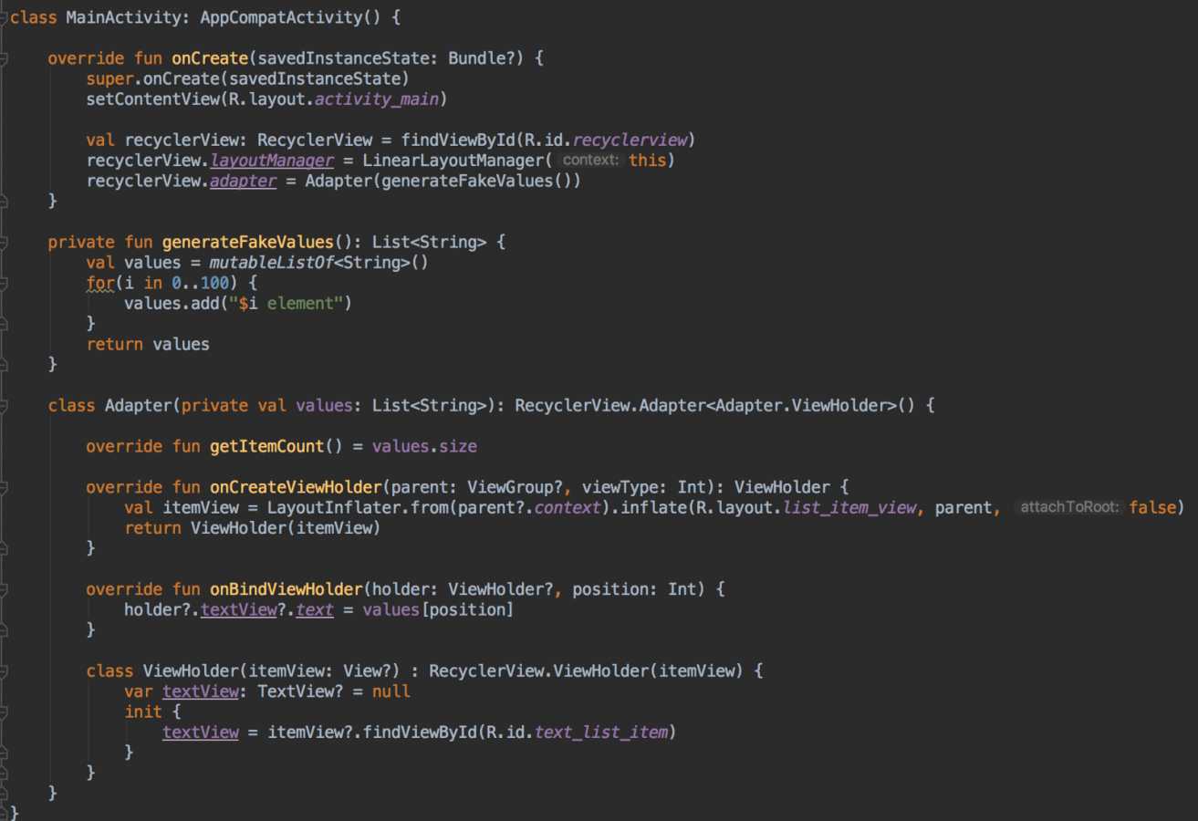The height and width of the screenshot is (821, 1198).
Task: Collapse the inner ViewHolder class fold icon
Action: 5,670
